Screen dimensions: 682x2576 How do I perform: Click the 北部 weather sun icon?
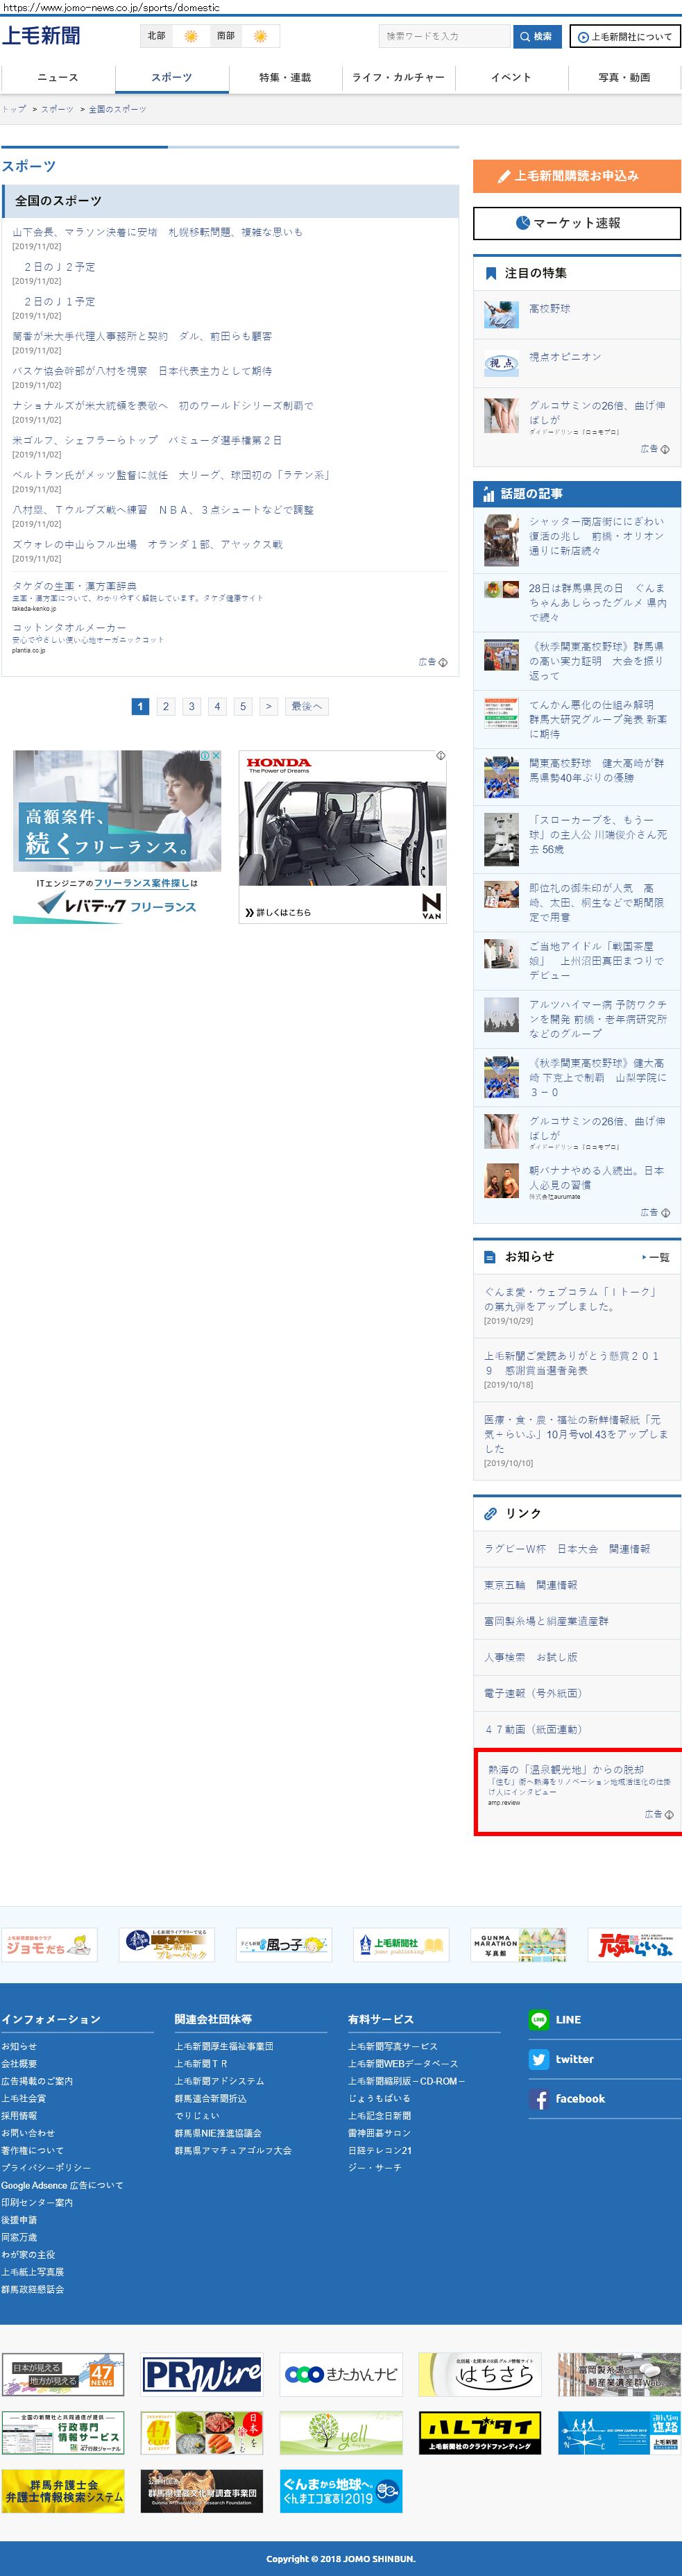click(191, 36)
